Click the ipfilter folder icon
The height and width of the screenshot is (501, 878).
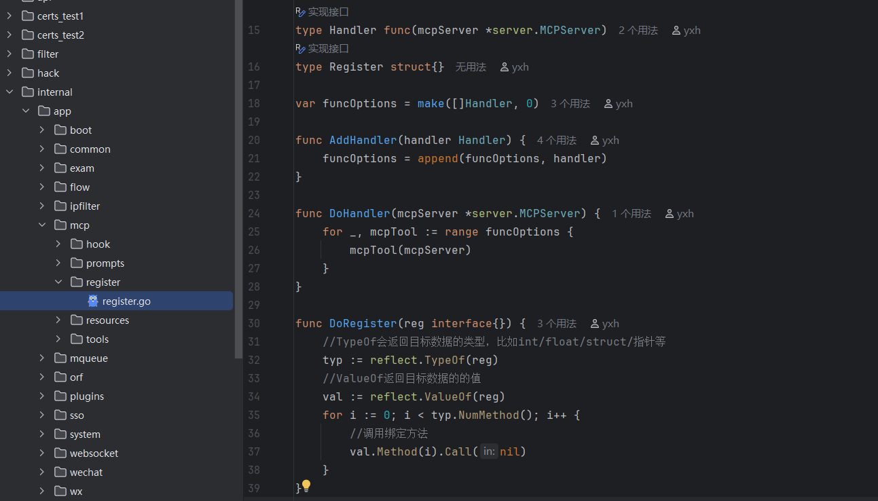(x=60, y=206)
